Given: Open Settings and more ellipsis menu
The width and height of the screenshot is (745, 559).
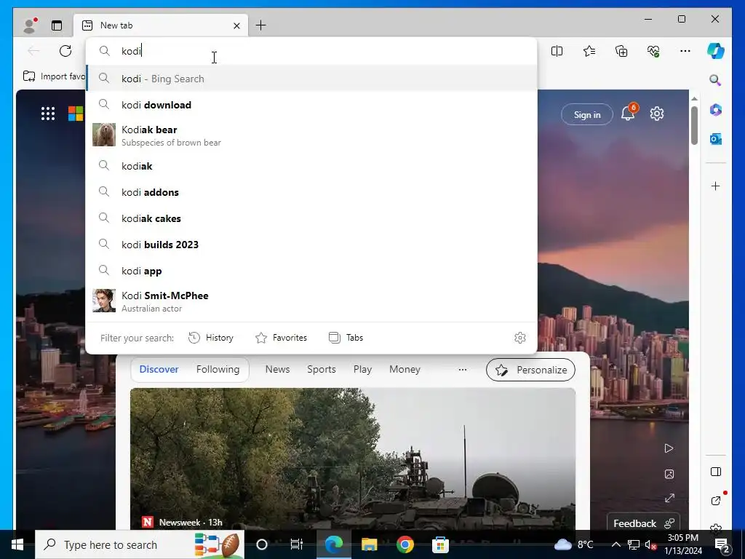Looking at the screenshot, I should (685, 51).
